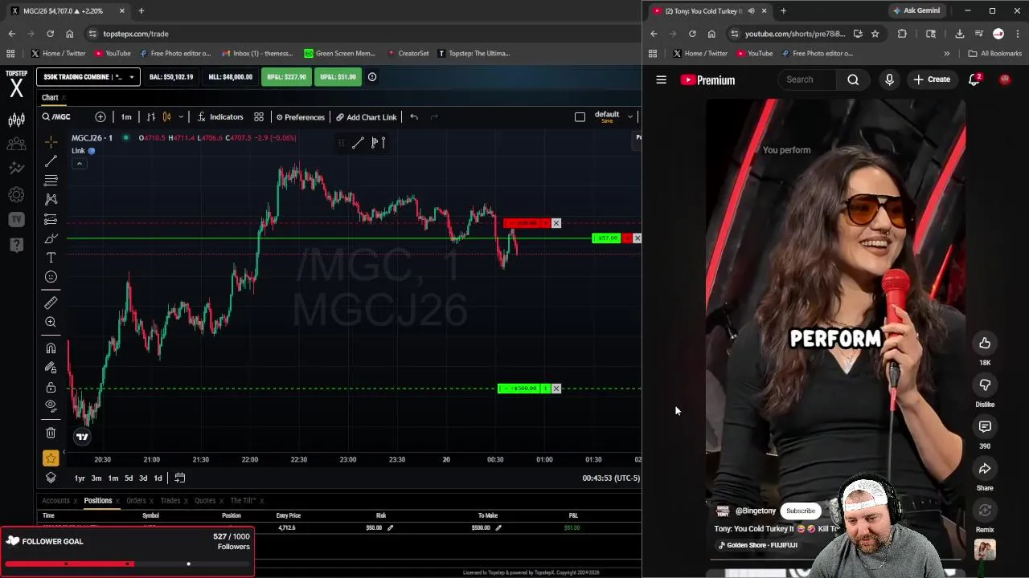Select the 5d date range
Image resolution: width=1029 pixels, height=578 pixels.
[129, 478]
